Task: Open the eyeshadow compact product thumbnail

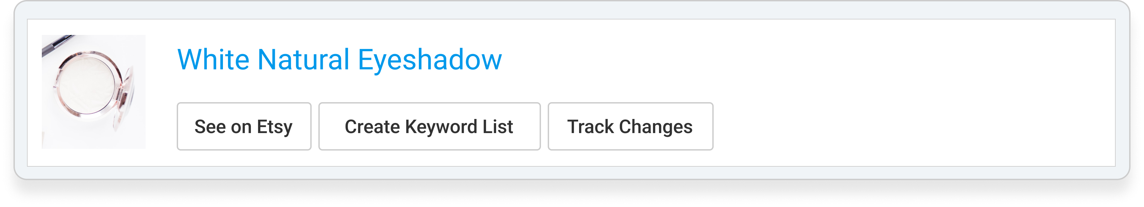Action: [x=94, y=91]
